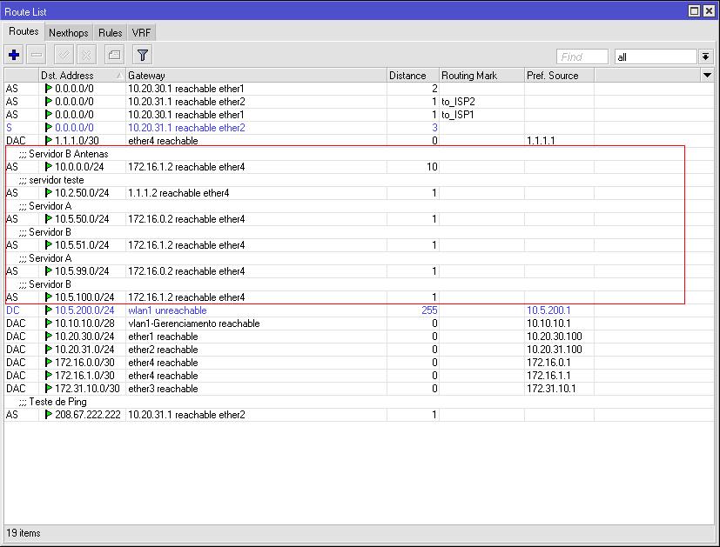Click gateway 'vlan1-Gerenciamento reachable'

coord(194,324)
